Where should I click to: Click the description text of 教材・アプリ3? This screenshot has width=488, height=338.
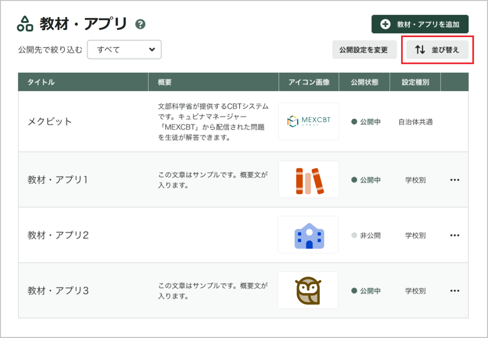pos(213,291)
